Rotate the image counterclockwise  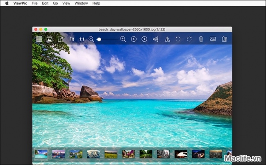pyautogui.click(x=178, y=39)
